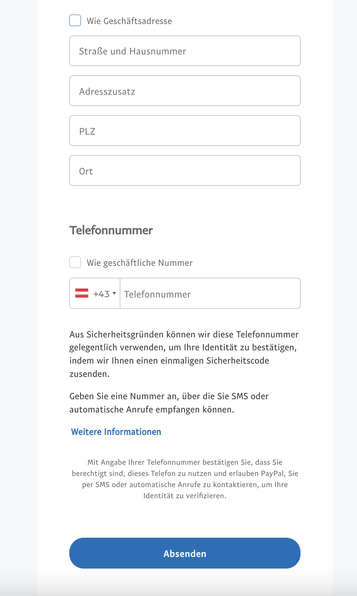Tick the "Wie Geschäftsadresse" checkbox
Viewport: 357px width, 596px height.
click(x=75, y=21)
